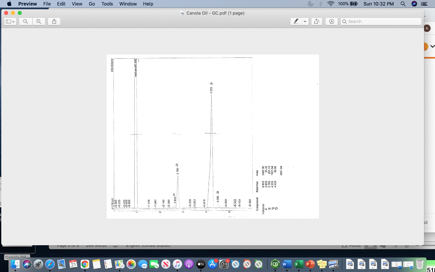Launch Siri from the Dock
Viewport: 435px width, 272px height.
(x=27, y=264)
